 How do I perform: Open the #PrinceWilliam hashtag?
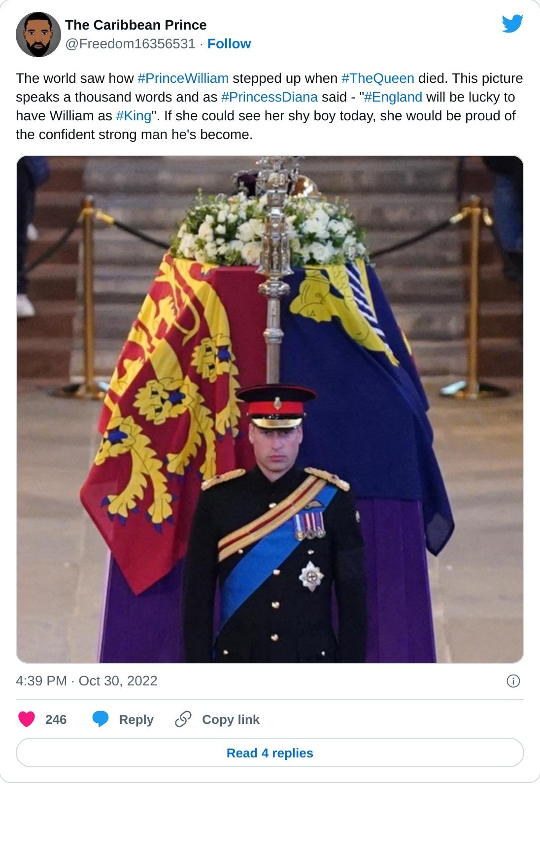(183, 78)
